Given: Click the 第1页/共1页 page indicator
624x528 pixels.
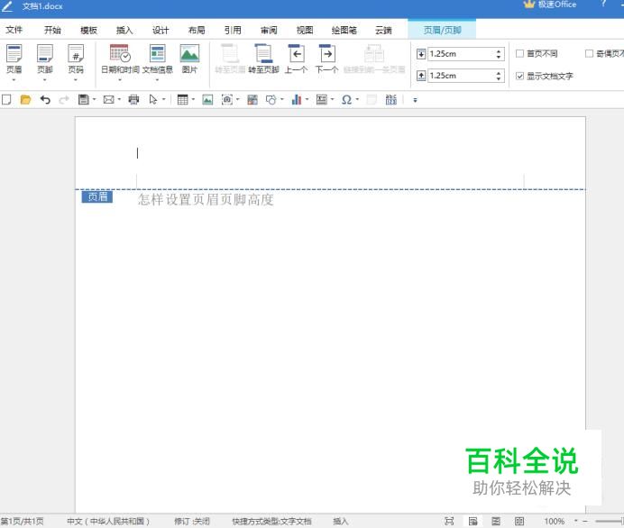Looking at the screenshot, I should point(22,521).
